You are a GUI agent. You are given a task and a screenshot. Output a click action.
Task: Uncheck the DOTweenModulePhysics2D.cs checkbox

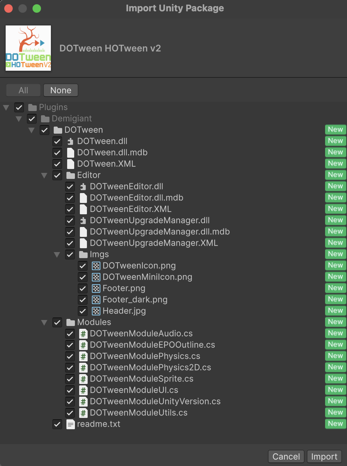70,367
